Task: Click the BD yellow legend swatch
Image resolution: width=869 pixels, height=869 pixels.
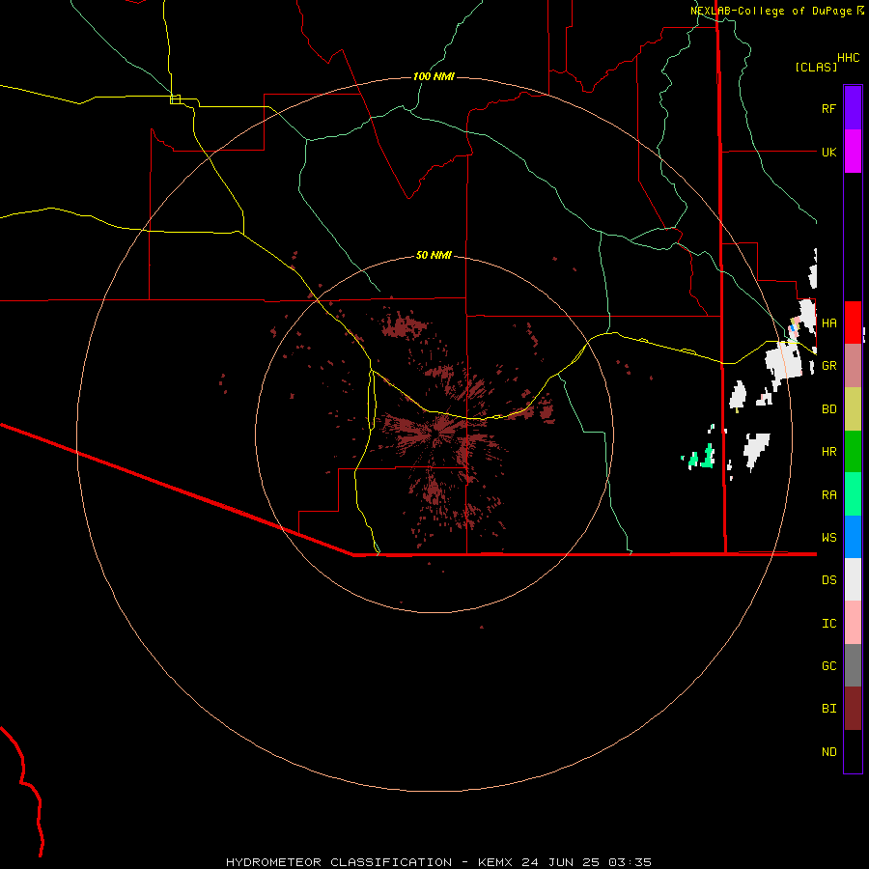Action: click(853, 409)
